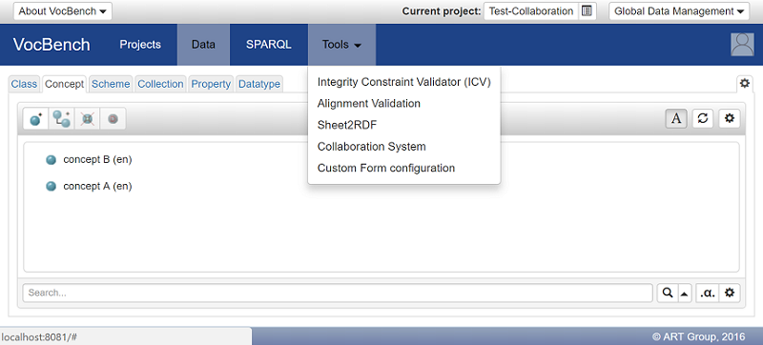The image size is (763, 345).
Task: Open the SPARQL page link
Action: coord(269,45)
